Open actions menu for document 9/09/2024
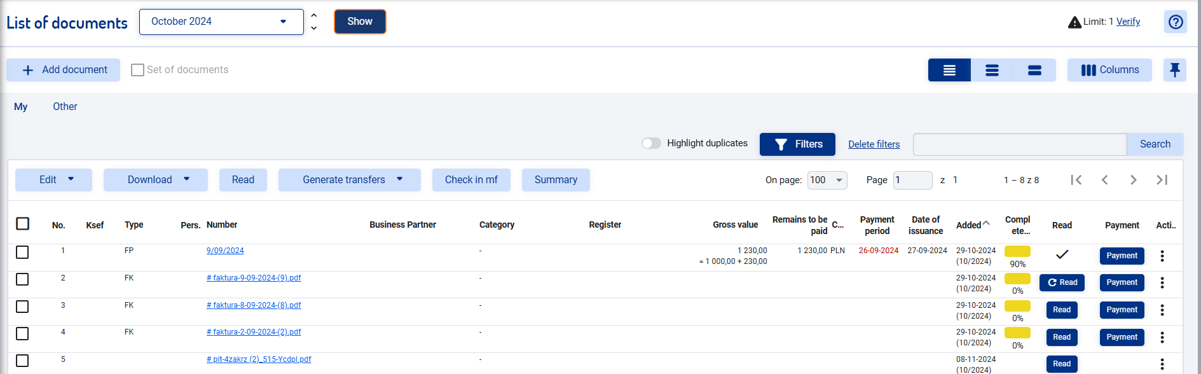Image resolution: width=1201 pixels, height=374 pixels. coord(1162,256)
